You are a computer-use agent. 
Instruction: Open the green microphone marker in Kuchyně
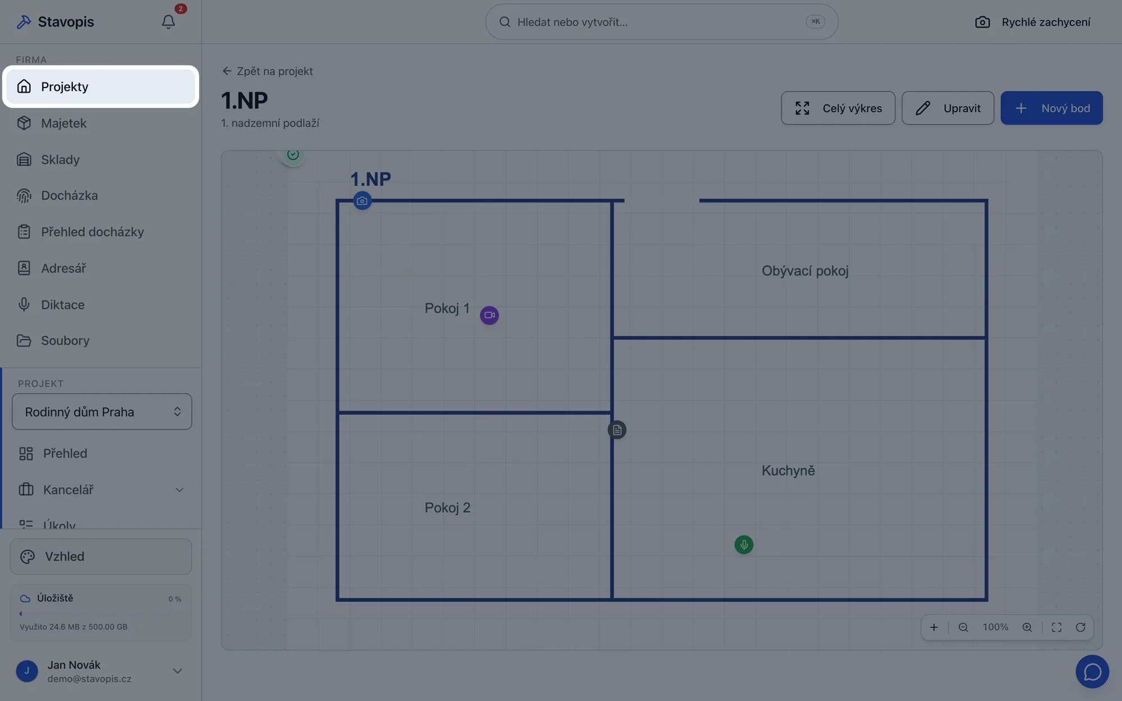744,545
